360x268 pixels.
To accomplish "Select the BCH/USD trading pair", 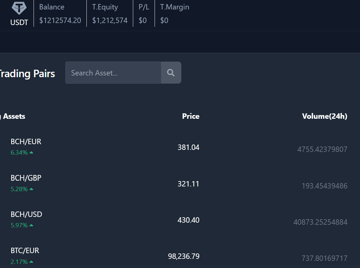I will click(x=26, y=214).
